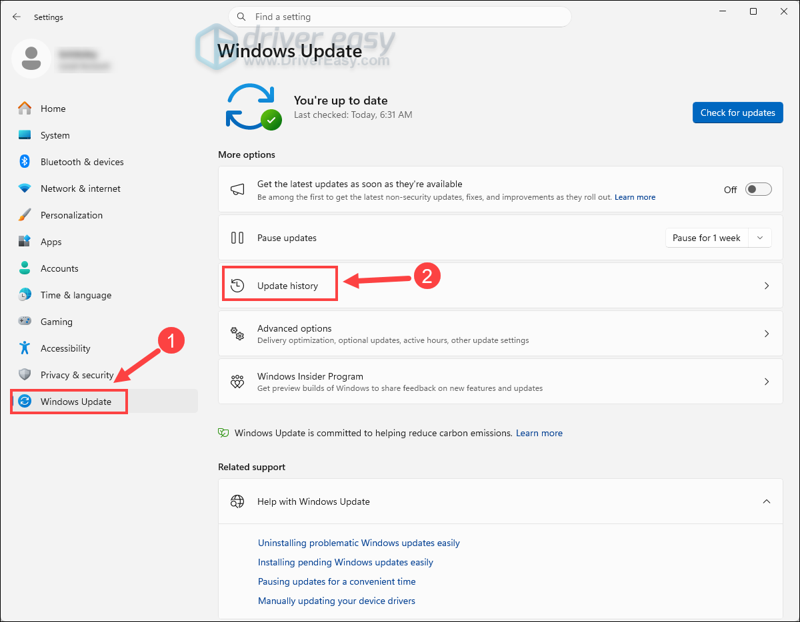The height and width of the screenshot is (622, 800).
Task: Click the Accounts person icon
Action: click(x=25, y=268)
